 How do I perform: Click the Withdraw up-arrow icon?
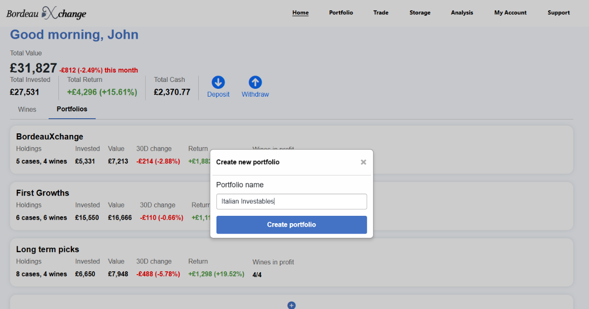click(255, 82)
